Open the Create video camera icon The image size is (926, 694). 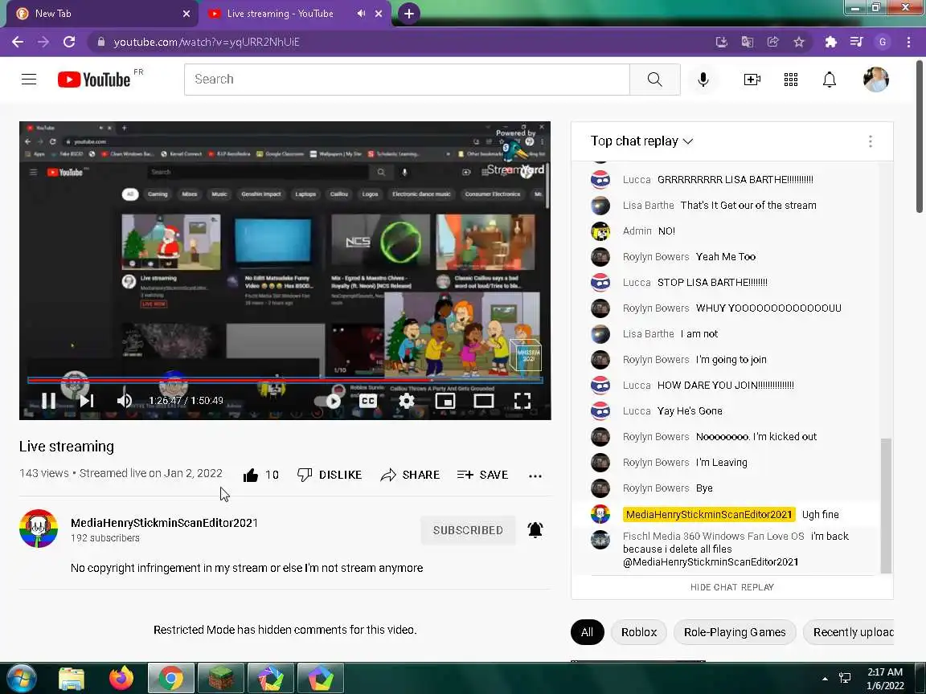click(x=752, y=79)
